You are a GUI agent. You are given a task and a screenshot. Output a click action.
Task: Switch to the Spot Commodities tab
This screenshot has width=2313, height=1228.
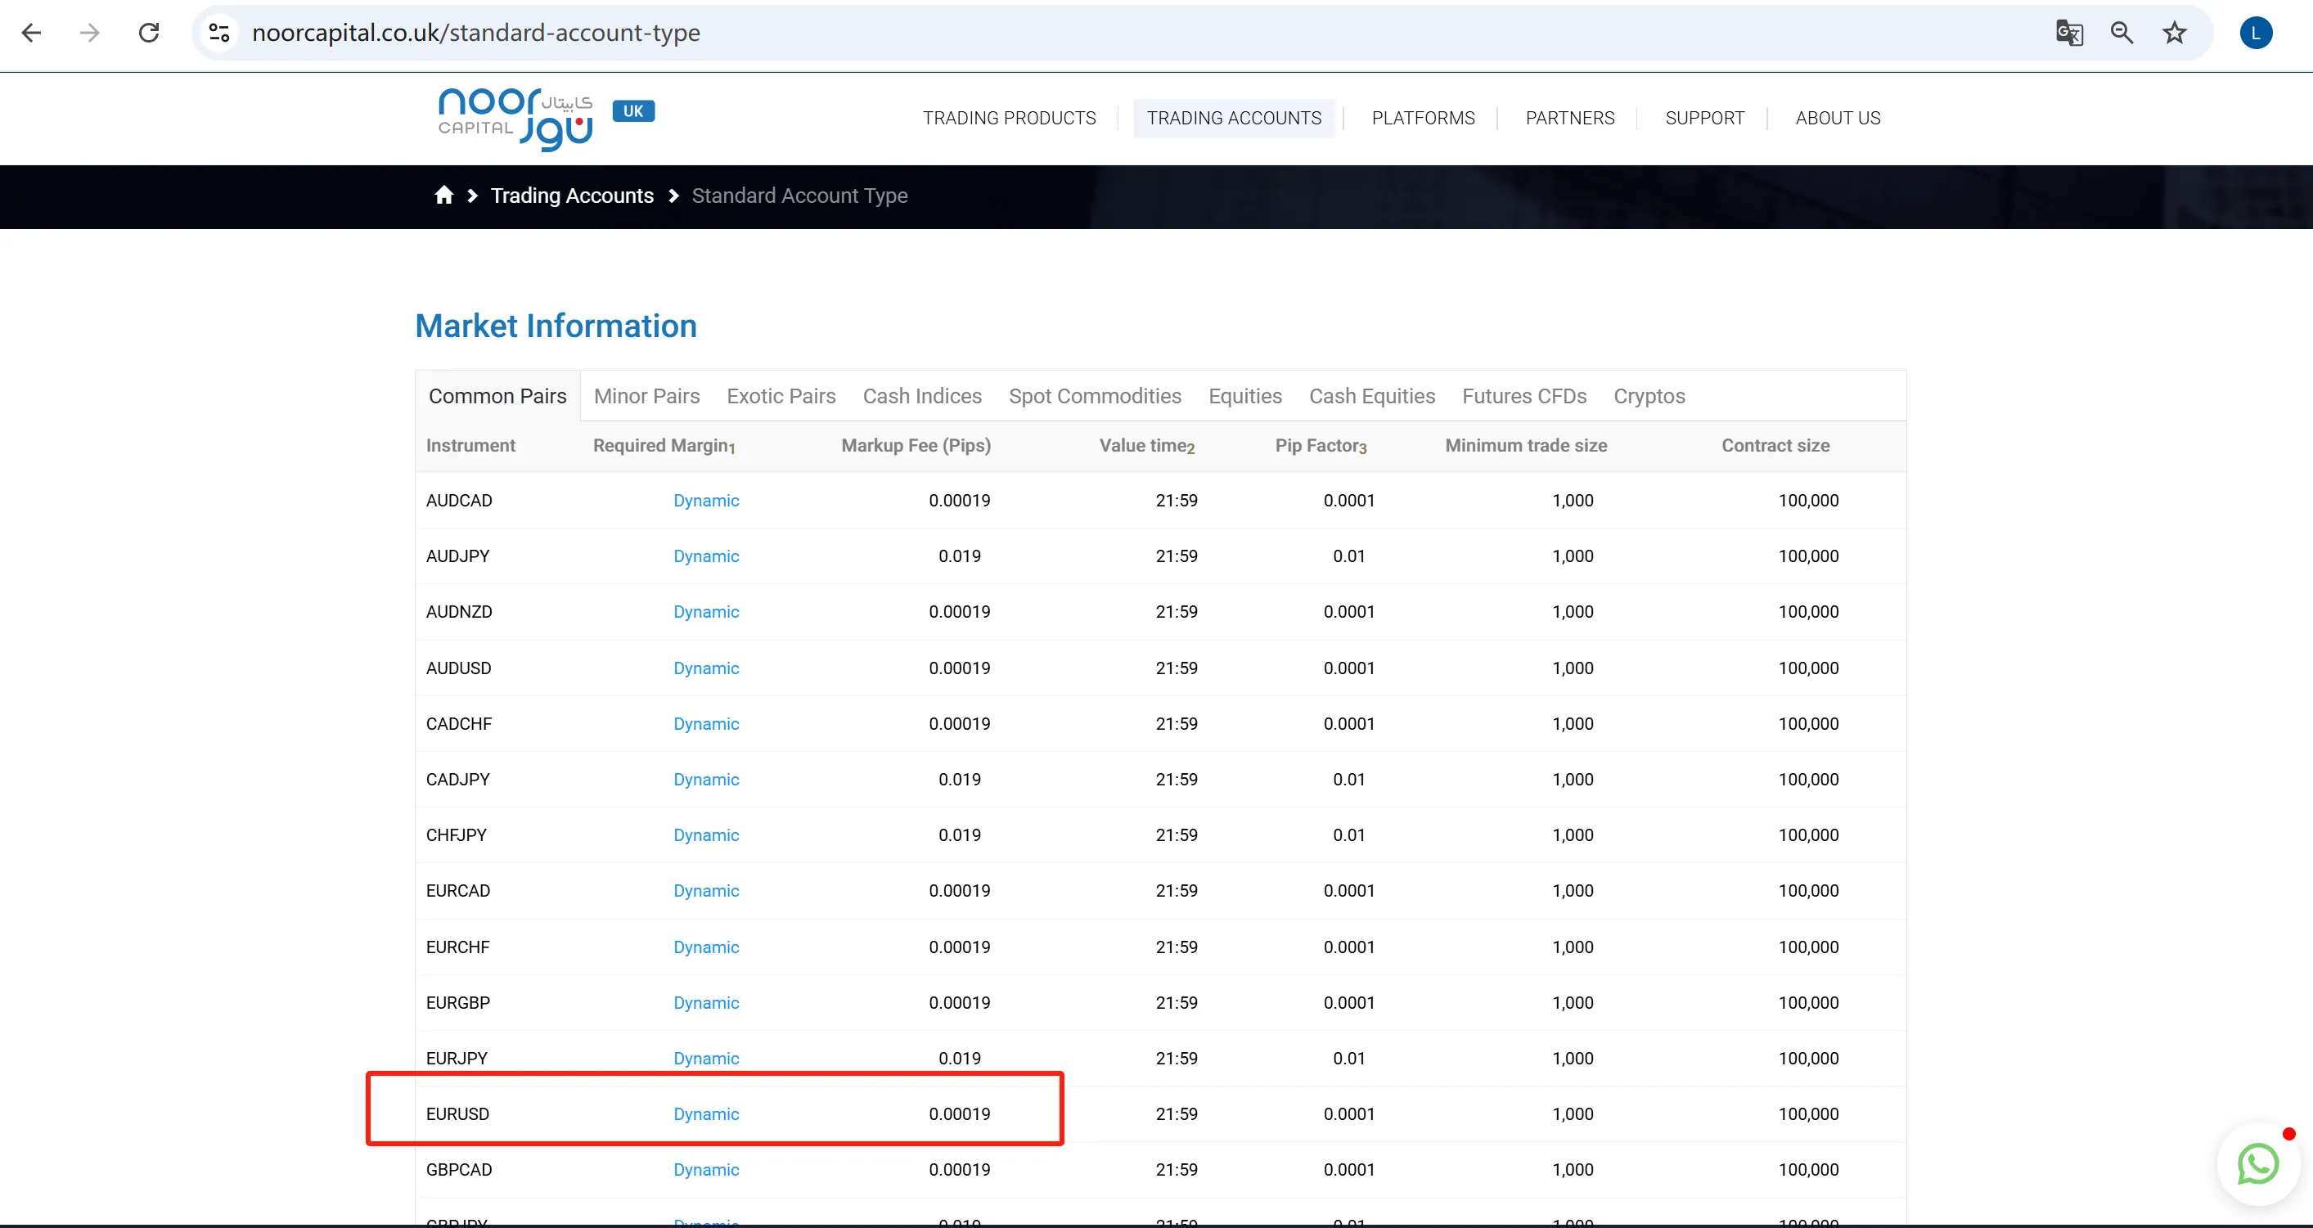click(x=1095, y=396)
